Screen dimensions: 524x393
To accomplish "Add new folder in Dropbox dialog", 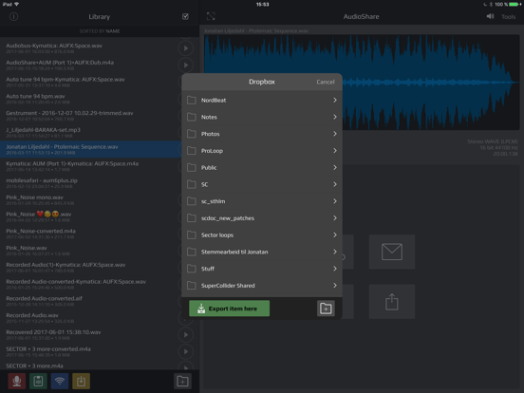I will point(326,309).
